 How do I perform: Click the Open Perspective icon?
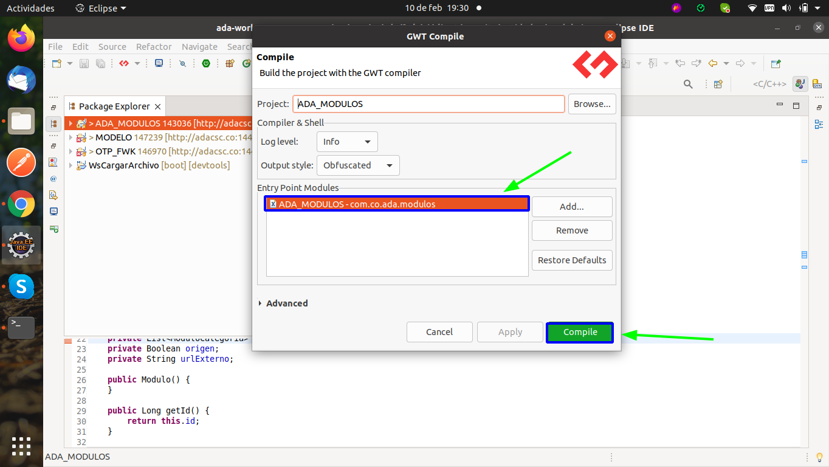pyautogui.click(x=718, y=84)
